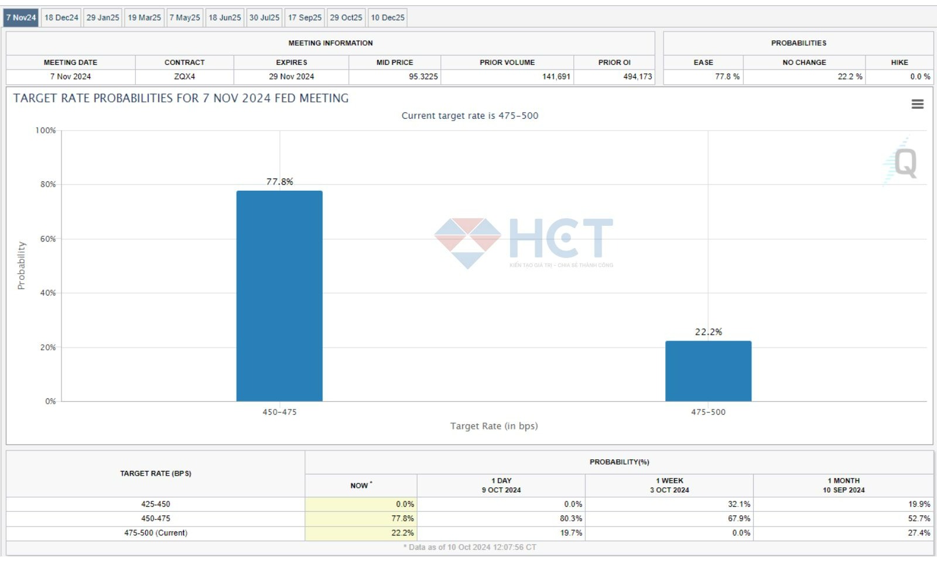Click the 475-500 probability bar
Viewport: 937px width, 564px height.
pyautogui.click(x=708, y=371)
